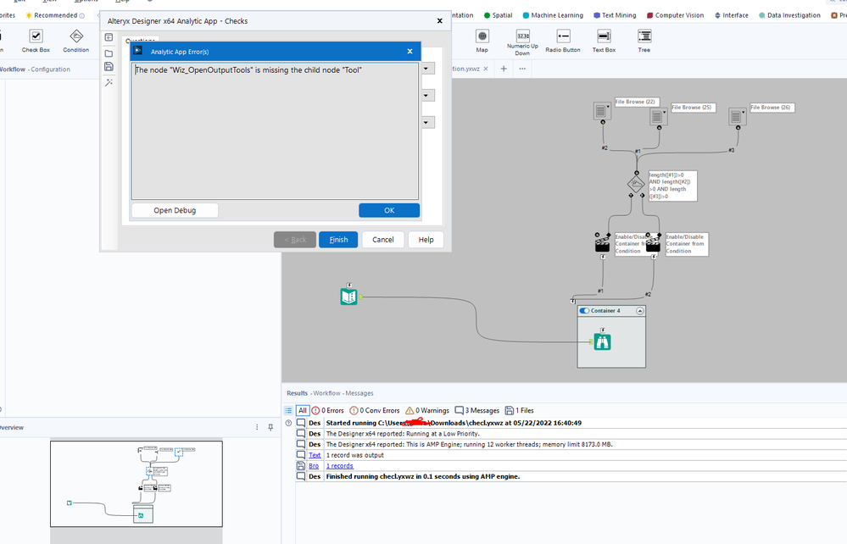Click the File Browse (26) node
The image size is (847, 544).
738,114
